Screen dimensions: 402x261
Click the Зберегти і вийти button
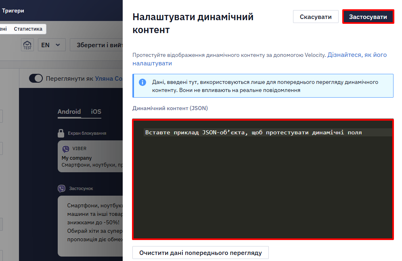click(96, 45)
